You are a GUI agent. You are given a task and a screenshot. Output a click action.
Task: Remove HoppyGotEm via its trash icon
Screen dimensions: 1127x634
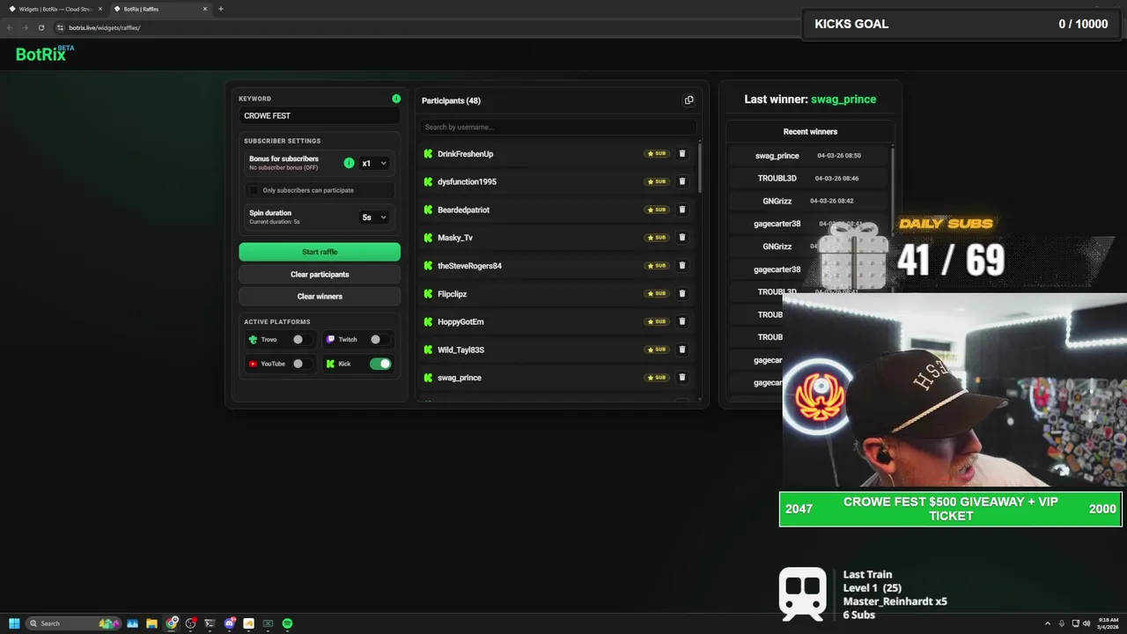coord(681,321)
